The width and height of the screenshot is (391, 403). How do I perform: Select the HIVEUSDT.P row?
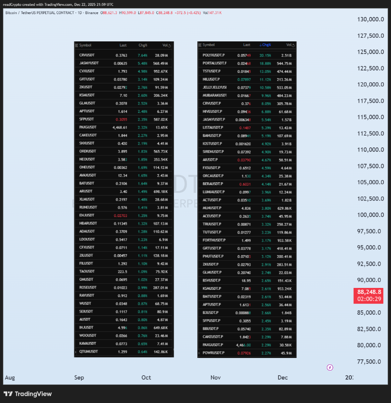click(x=247, y=111)
